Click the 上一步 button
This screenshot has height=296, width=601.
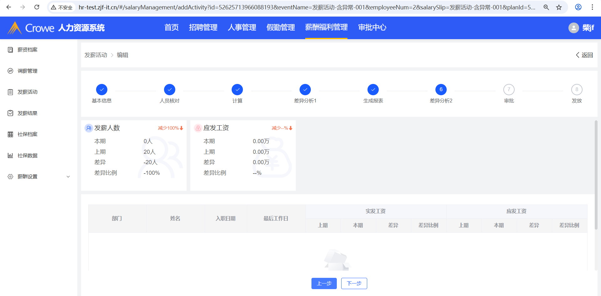coord(324,283)
